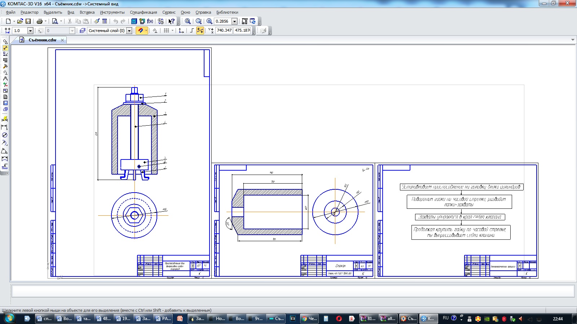Open a file with the folder icon
Screen dimensions: 577x324
coord(20,21)
